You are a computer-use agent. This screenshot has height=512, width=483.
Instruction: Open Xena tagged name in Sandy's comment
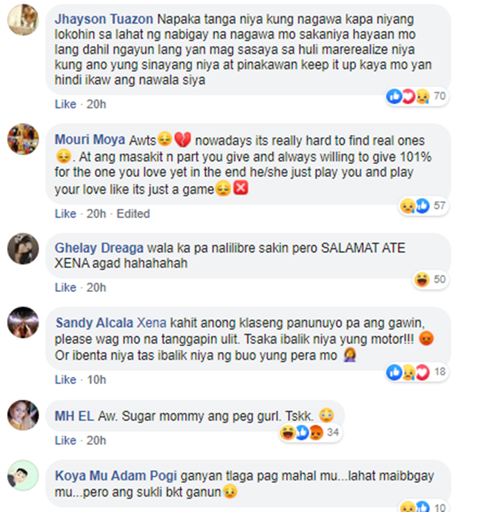151,323
